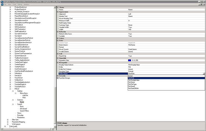Choose Pet.PetType in the dropdown list
206x131 pixels.
[166, 84]
